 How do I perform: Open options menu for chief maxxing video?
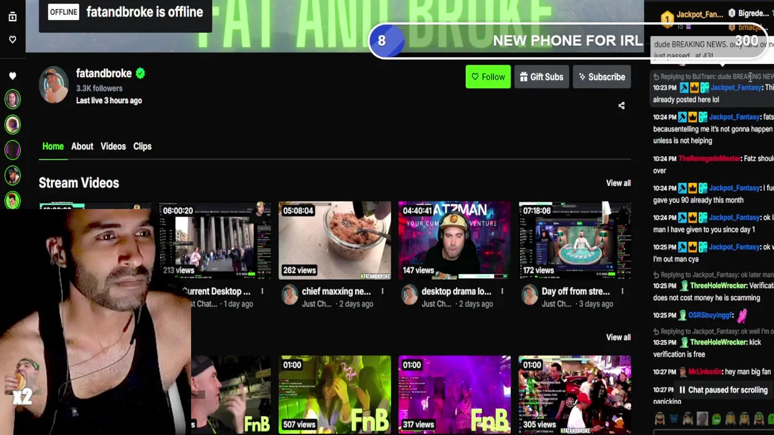click(x=382, y=291)
